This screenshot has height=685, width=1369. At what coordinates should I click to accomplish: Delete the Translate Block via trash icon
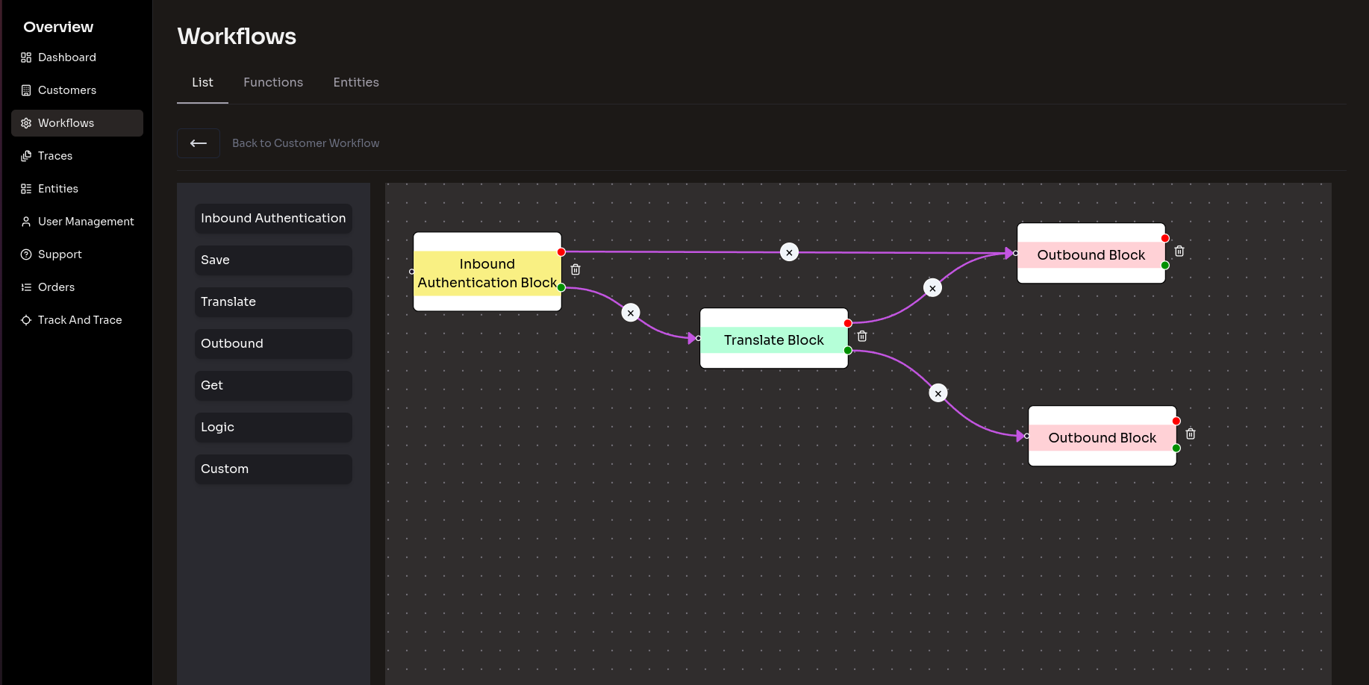pyautogui.click(x=862, y=336)
